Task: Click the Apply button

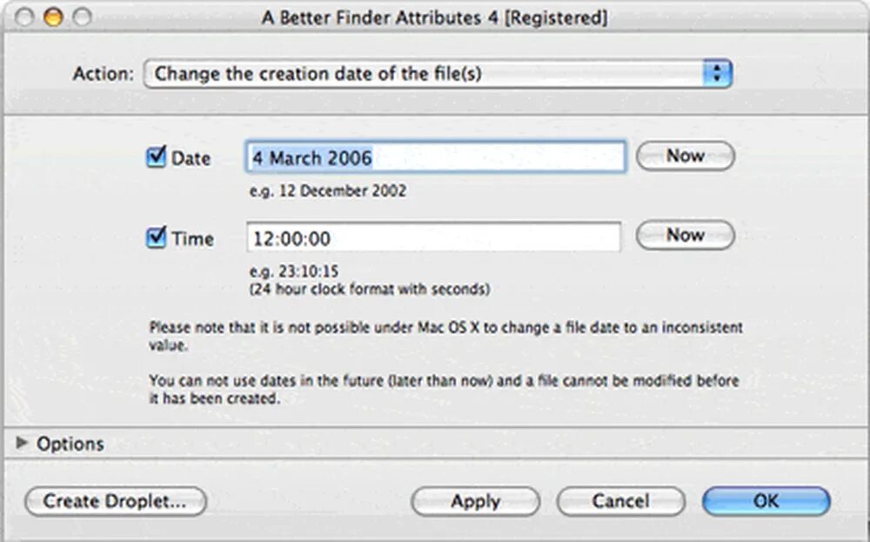Action: coord(476,501)
